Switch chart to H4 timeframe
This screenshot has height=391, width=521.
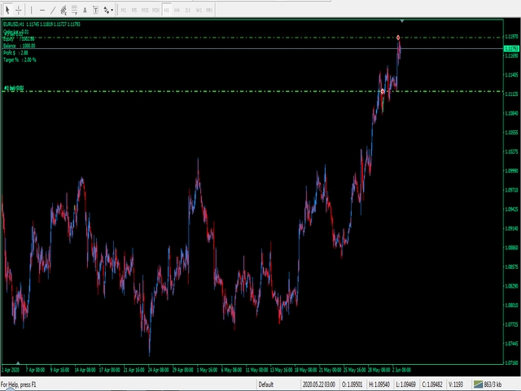(177, 11)
